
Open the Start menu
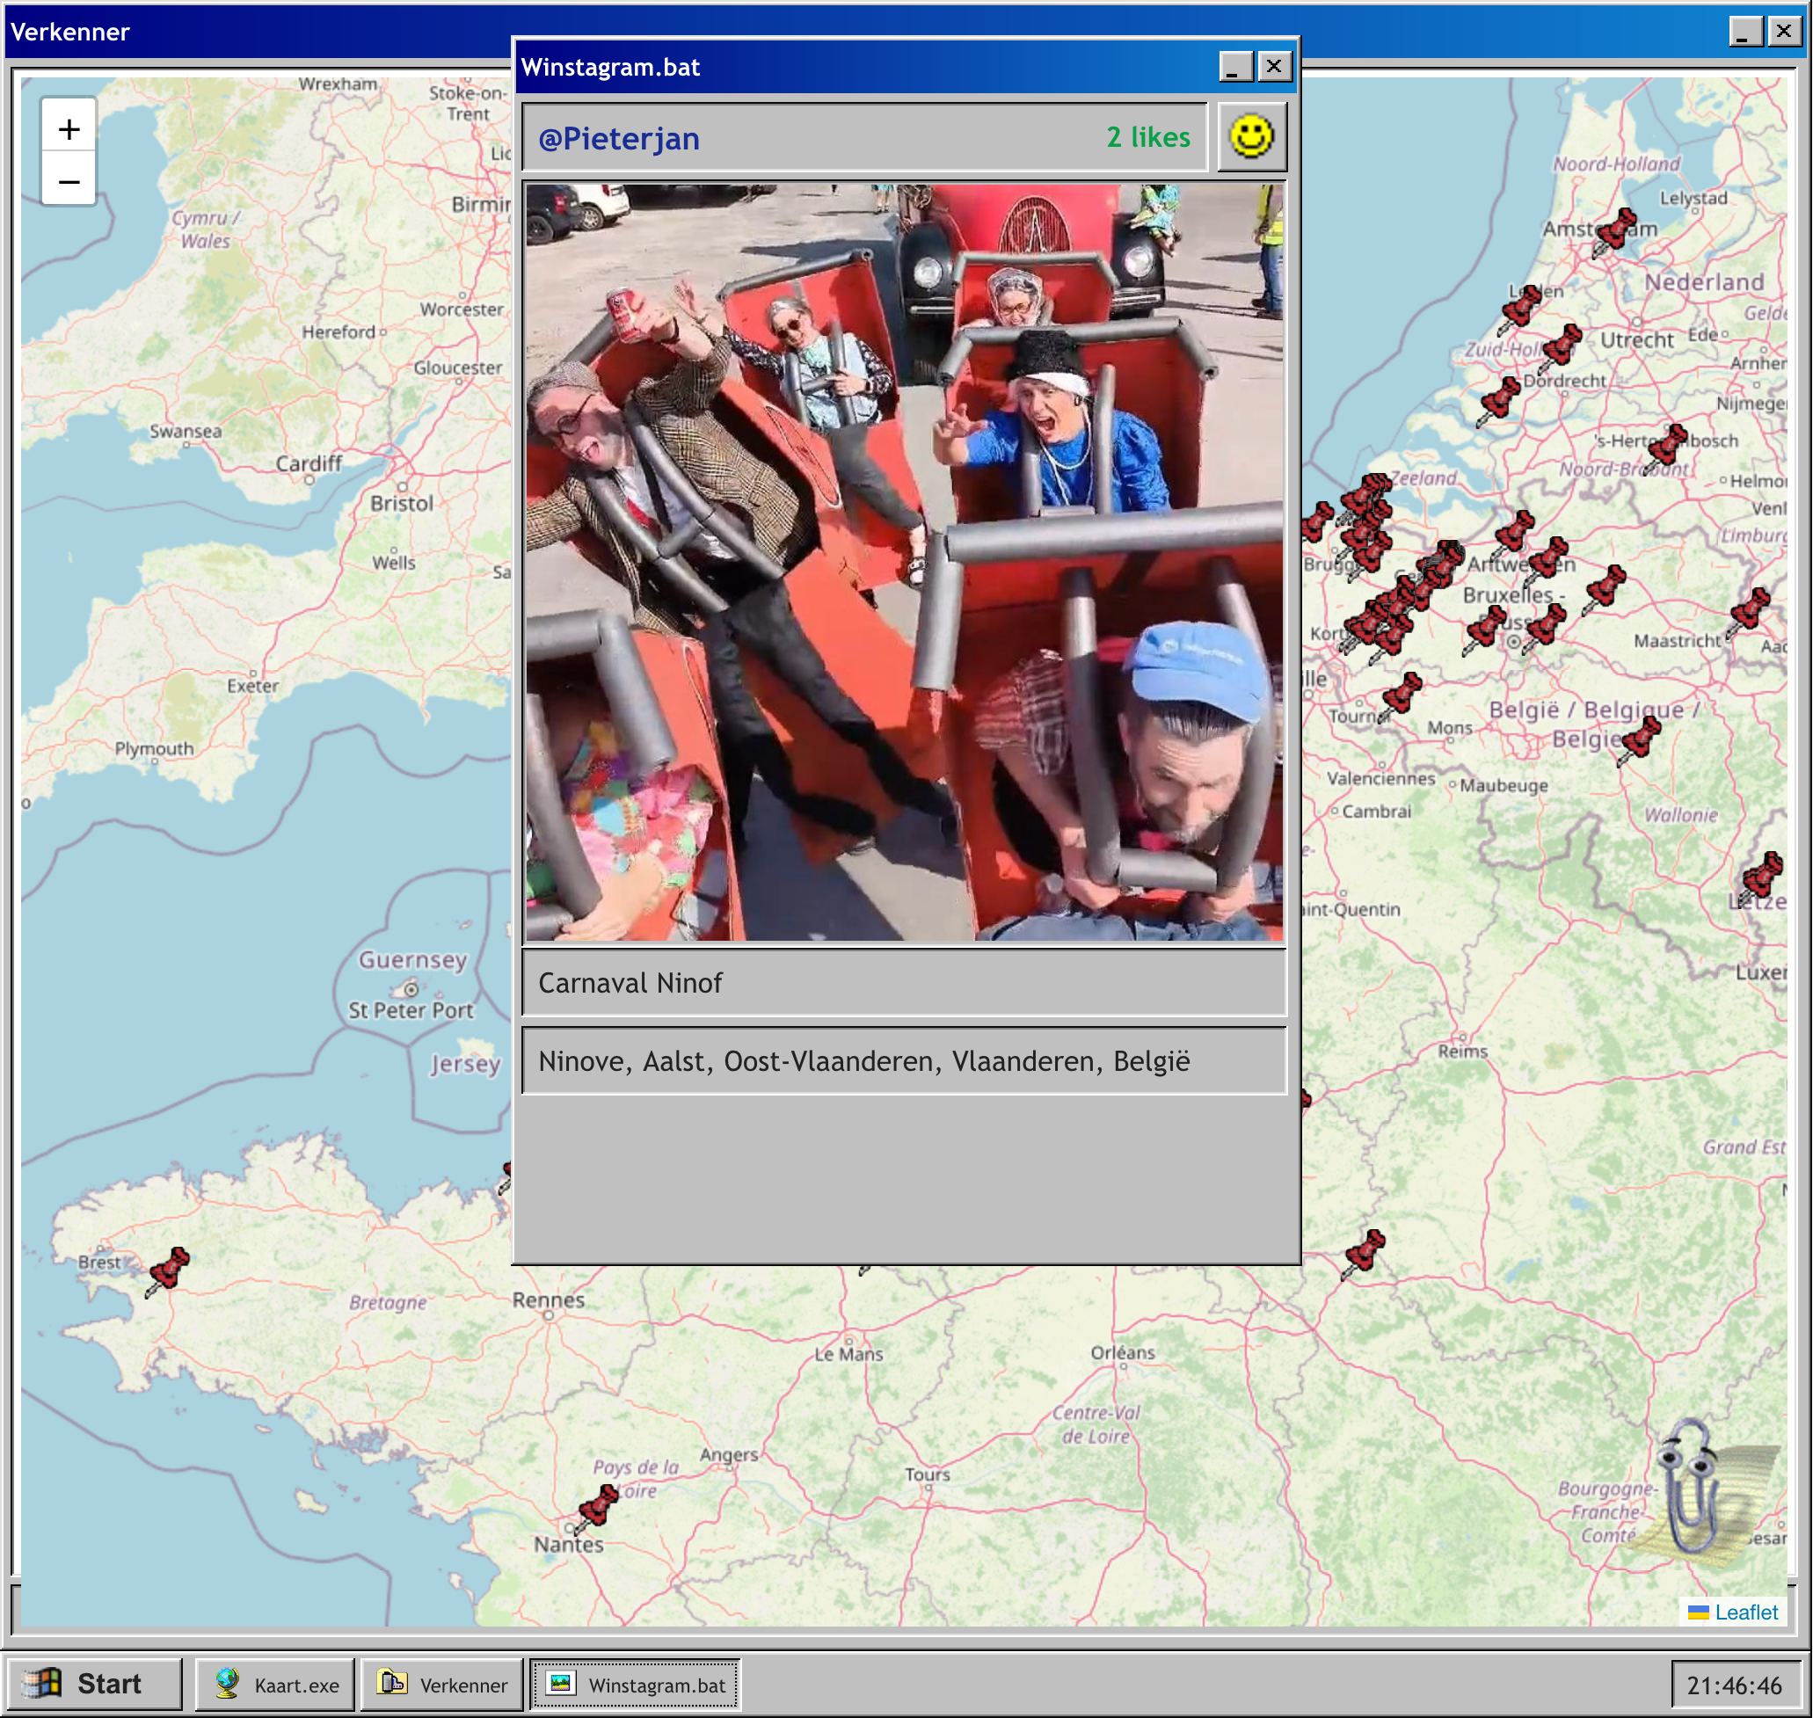(x=93, y=1683)
